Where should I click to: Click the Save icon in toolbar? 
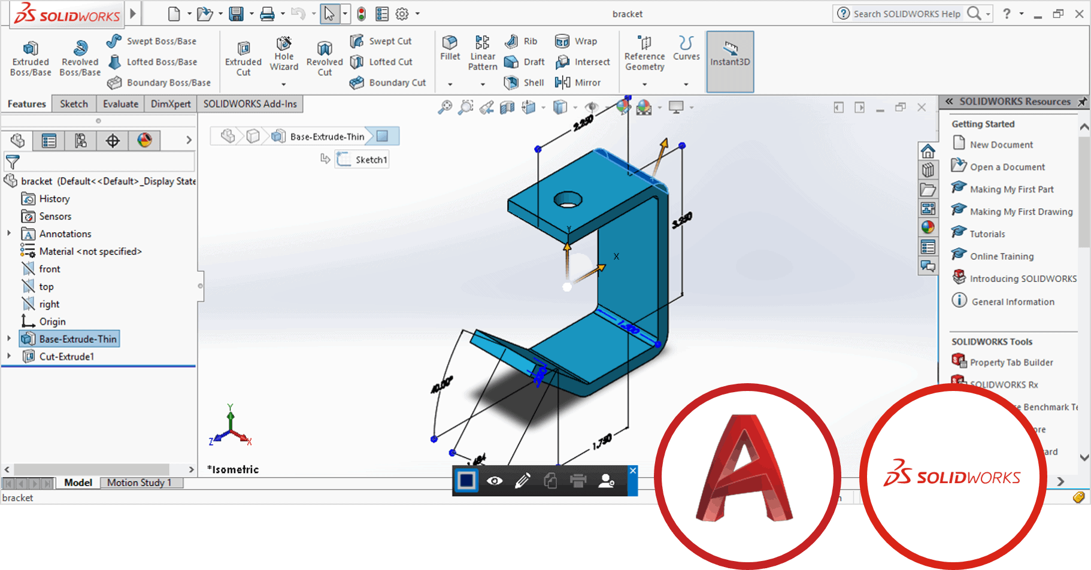tap(237, 14)
